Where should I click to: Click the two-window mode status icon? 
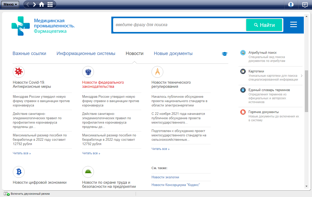7,194
